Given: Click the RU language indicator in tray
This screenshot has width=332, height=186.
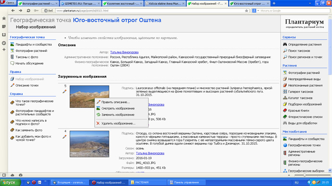Looking at the screenshot, I should [296, 183].
